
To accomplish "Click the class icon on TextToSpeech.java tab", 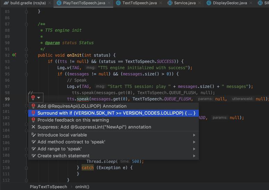I will coord(118,3).
